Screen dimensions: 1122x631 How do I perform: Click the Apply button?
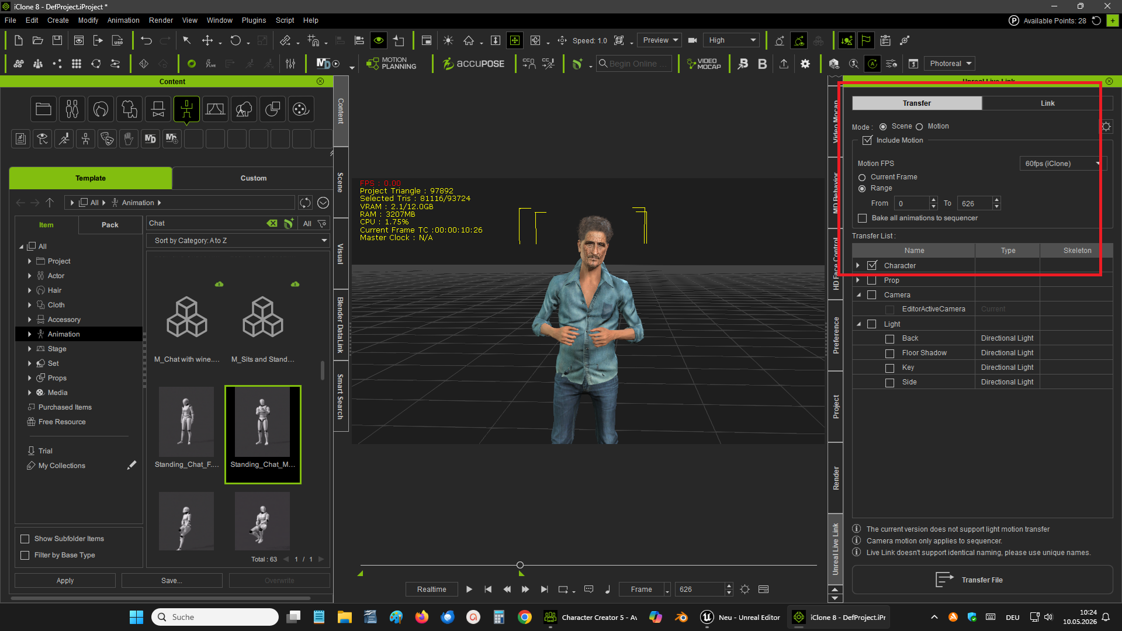pyautogui.click(x=65, y=581)
